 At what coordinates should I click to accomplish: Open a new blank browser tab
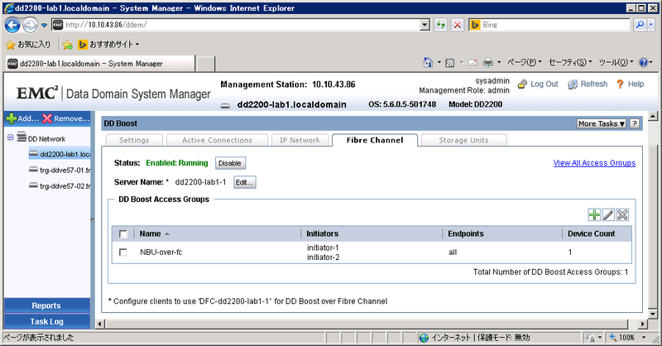(x=205, y=65)
